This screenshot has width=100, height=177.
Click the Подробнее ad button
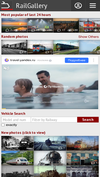[x=77, y=60]
